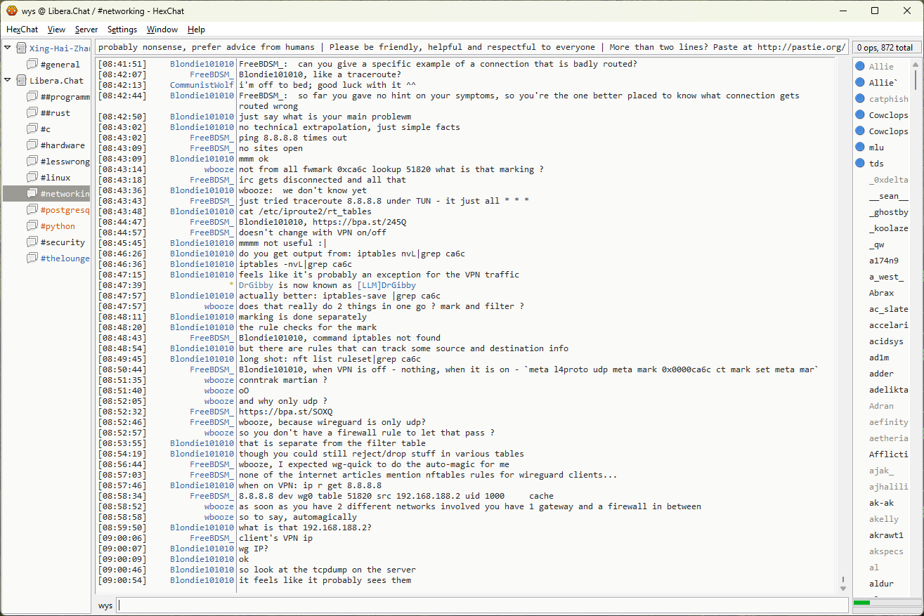This screenshot has width=924, height=616.
Task: Click the channel icon next to #rust
Action: pos(32,112)
